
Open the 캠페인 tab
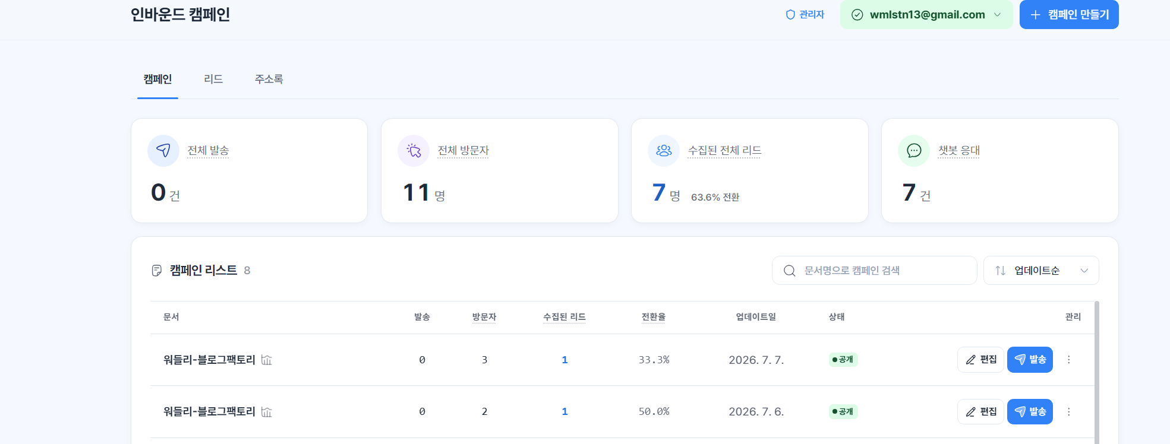pyautogui.click(x=157, y=80)
